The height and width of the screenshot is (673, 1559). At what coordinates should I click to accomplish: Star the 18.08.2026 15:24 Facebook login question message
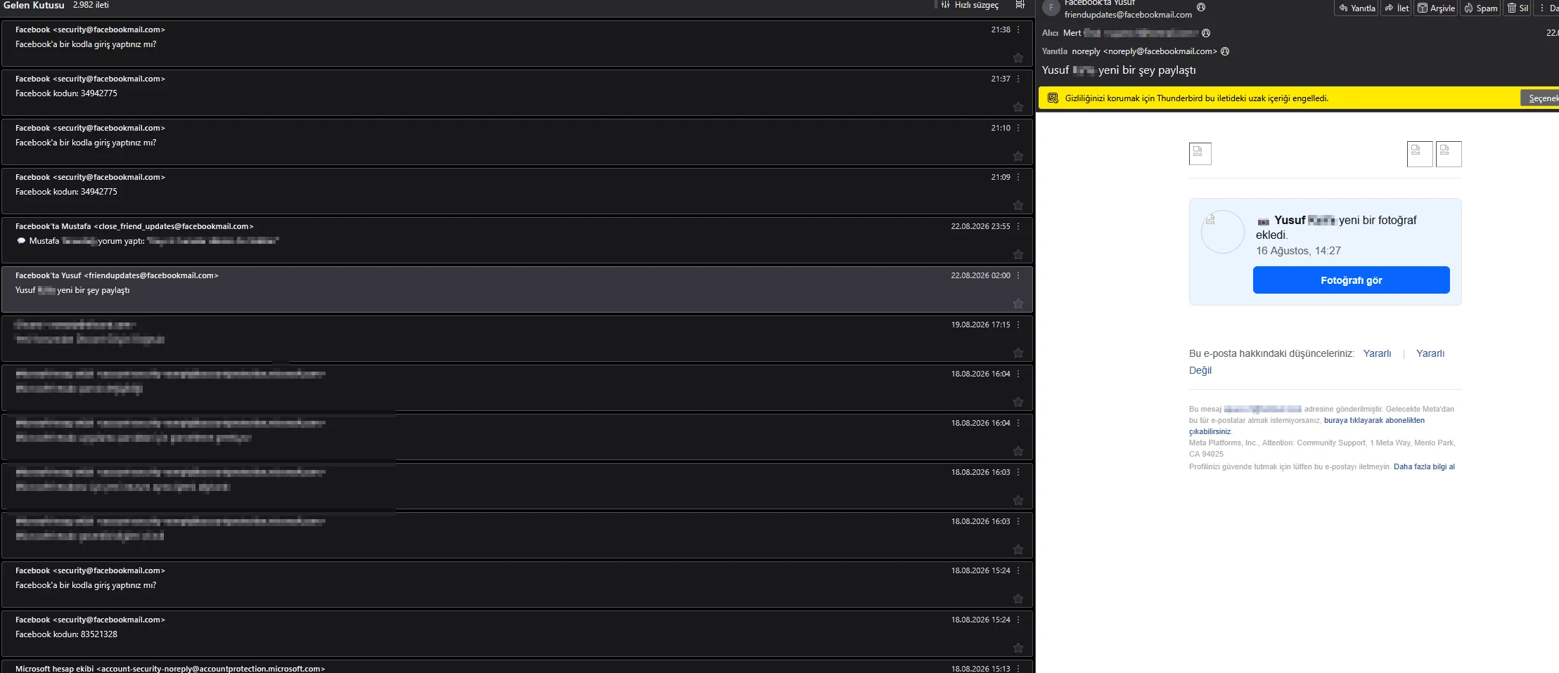(x=1018, y=599)
